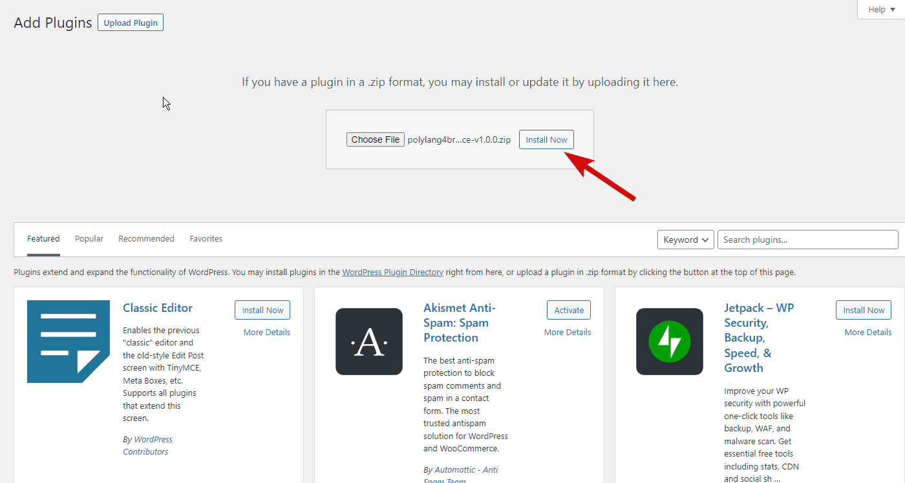Open the Favorites tab
The image size is (905, 483).
[x=206, y=239]
